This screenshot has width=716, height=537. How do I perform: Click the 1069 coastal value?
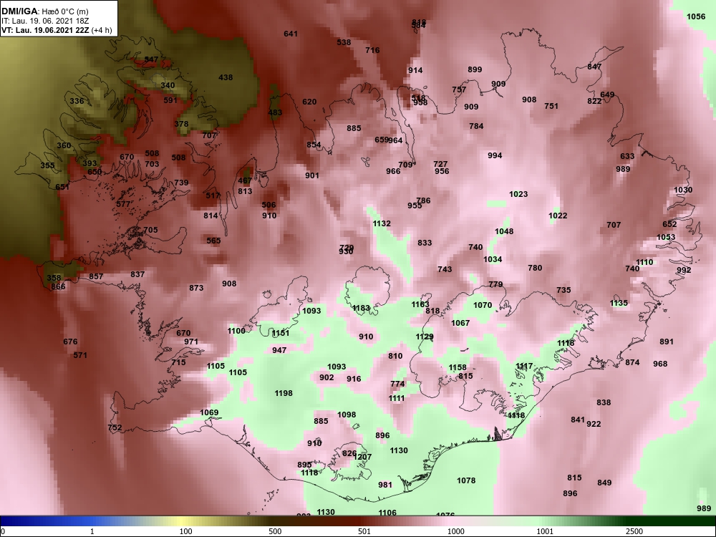click(209, 413)
